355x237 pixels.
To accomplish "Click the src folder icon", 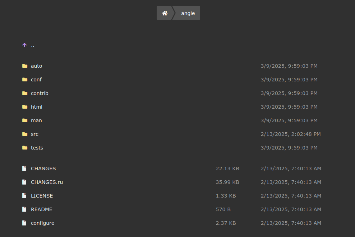I will pyautogui.click(x=24, y=134).
